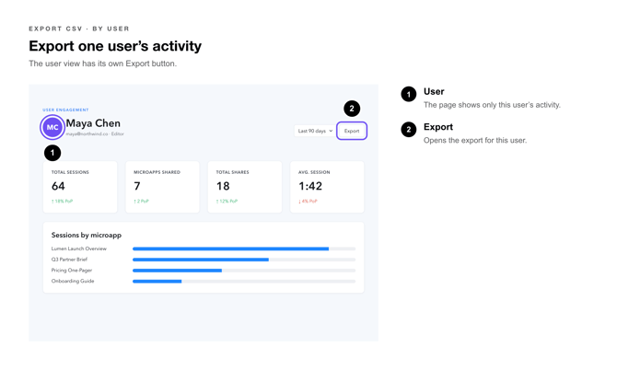Viewport: 617px width, 370px height.
Task: Click the maya@northwind.co · Editor text
Action: coord(95,134)
